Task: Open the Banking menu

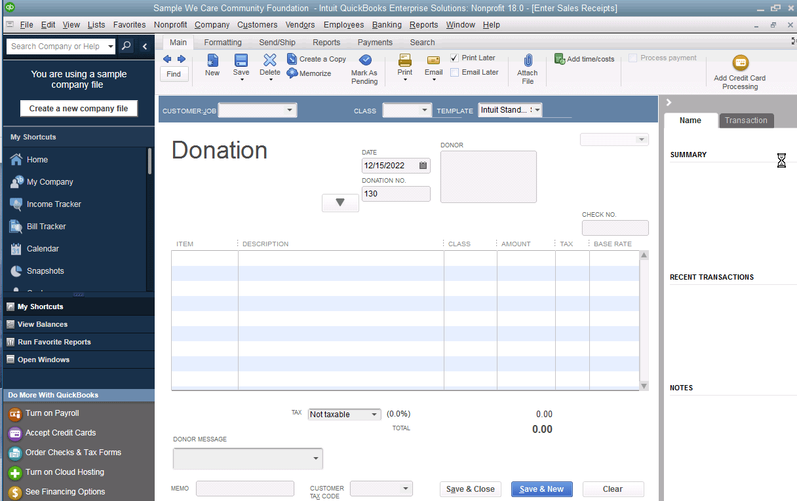Action: [x=387, y=25]
